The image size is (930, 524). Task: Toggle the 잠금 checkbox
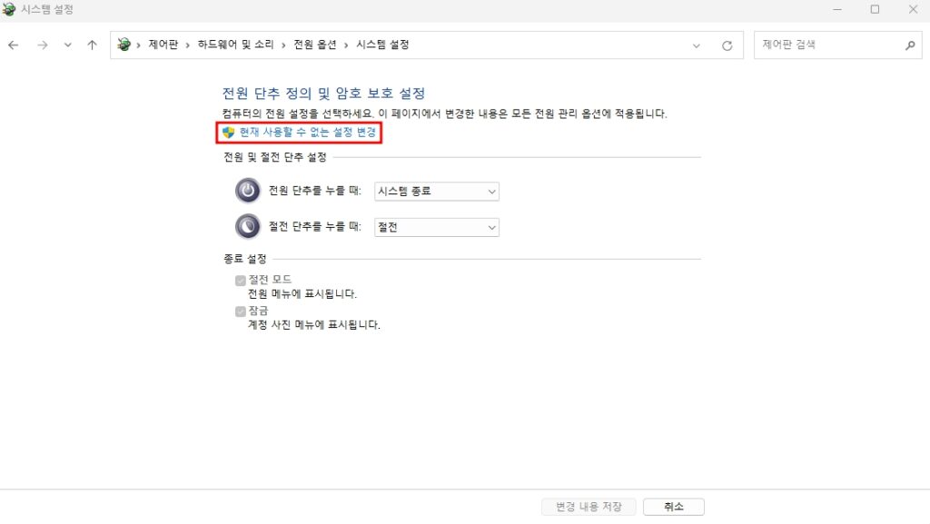click(x=240, y=311)
